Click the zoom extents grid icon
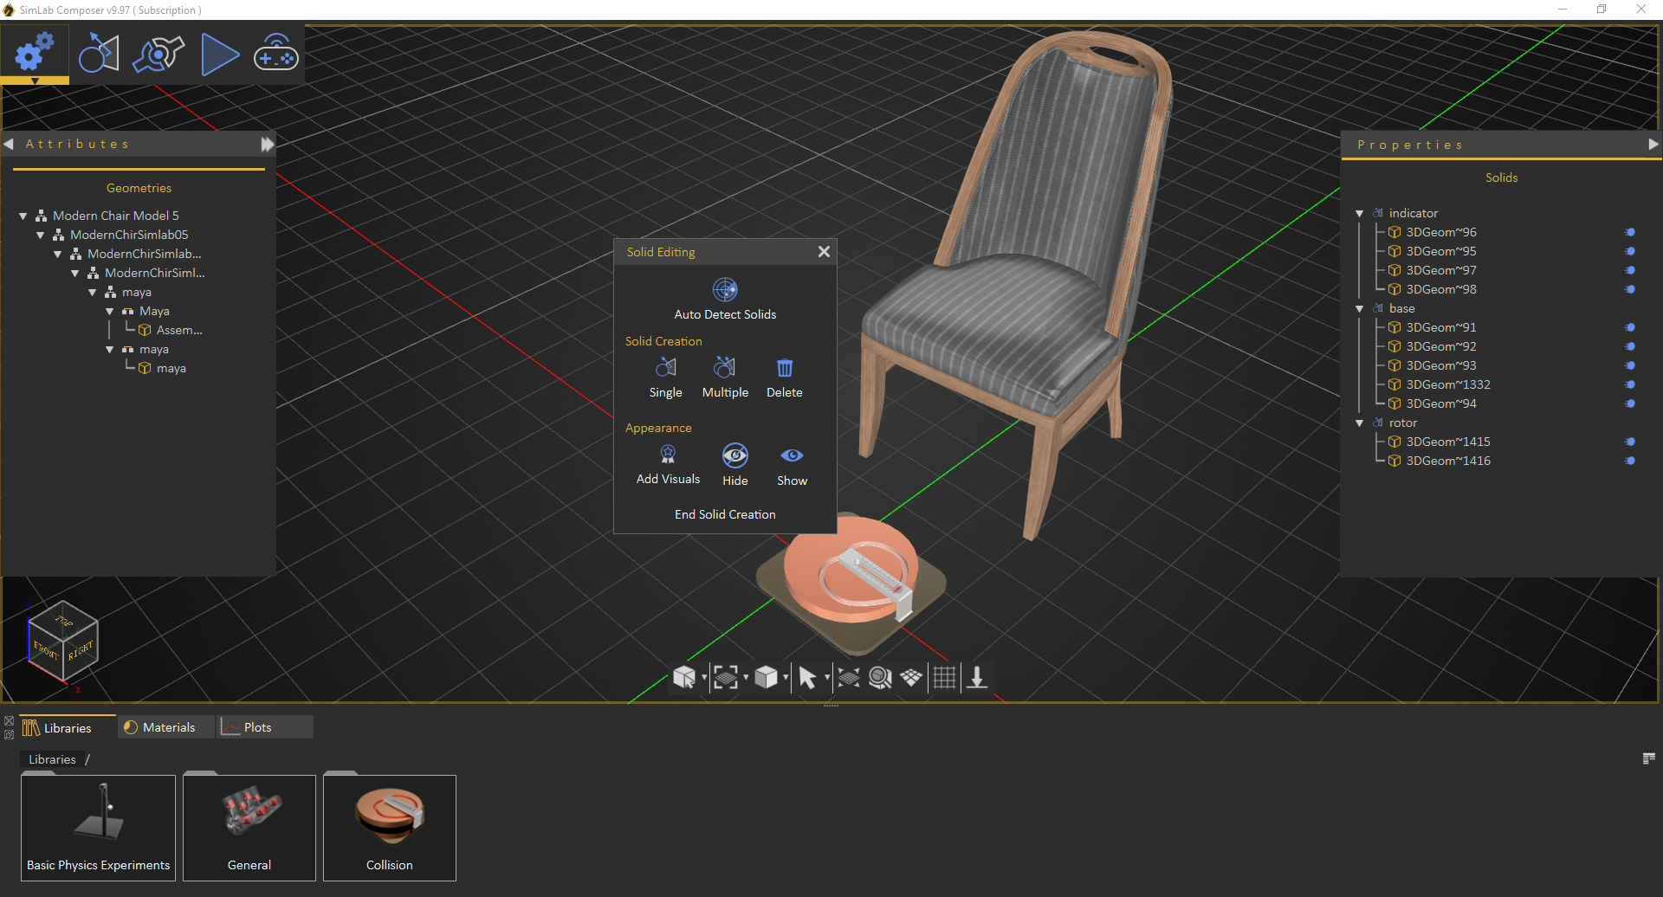This screenshot has width=1663, height=897. [849, 677]
